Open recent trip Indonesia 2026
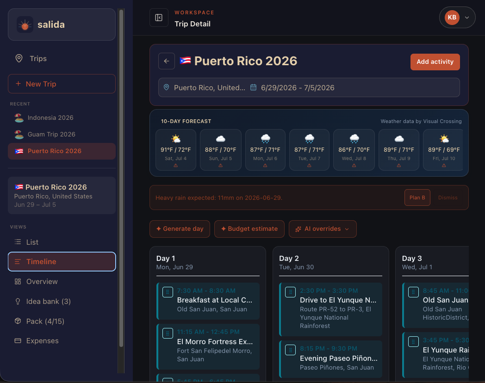The width and height of the screenshot is (485, 383). [62, 118]
